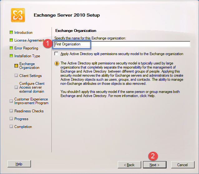This screenshot has height=174, width=199.
Task: Select the Readiness Checks step label
Action: tap(29, 111)
